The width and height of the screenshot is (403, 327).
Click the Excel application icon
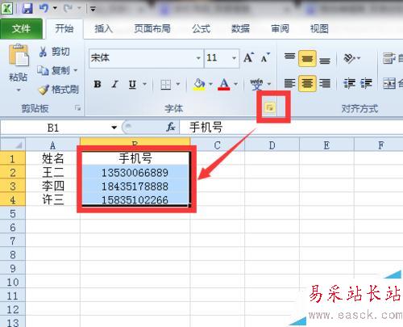(x=7, y=8)
